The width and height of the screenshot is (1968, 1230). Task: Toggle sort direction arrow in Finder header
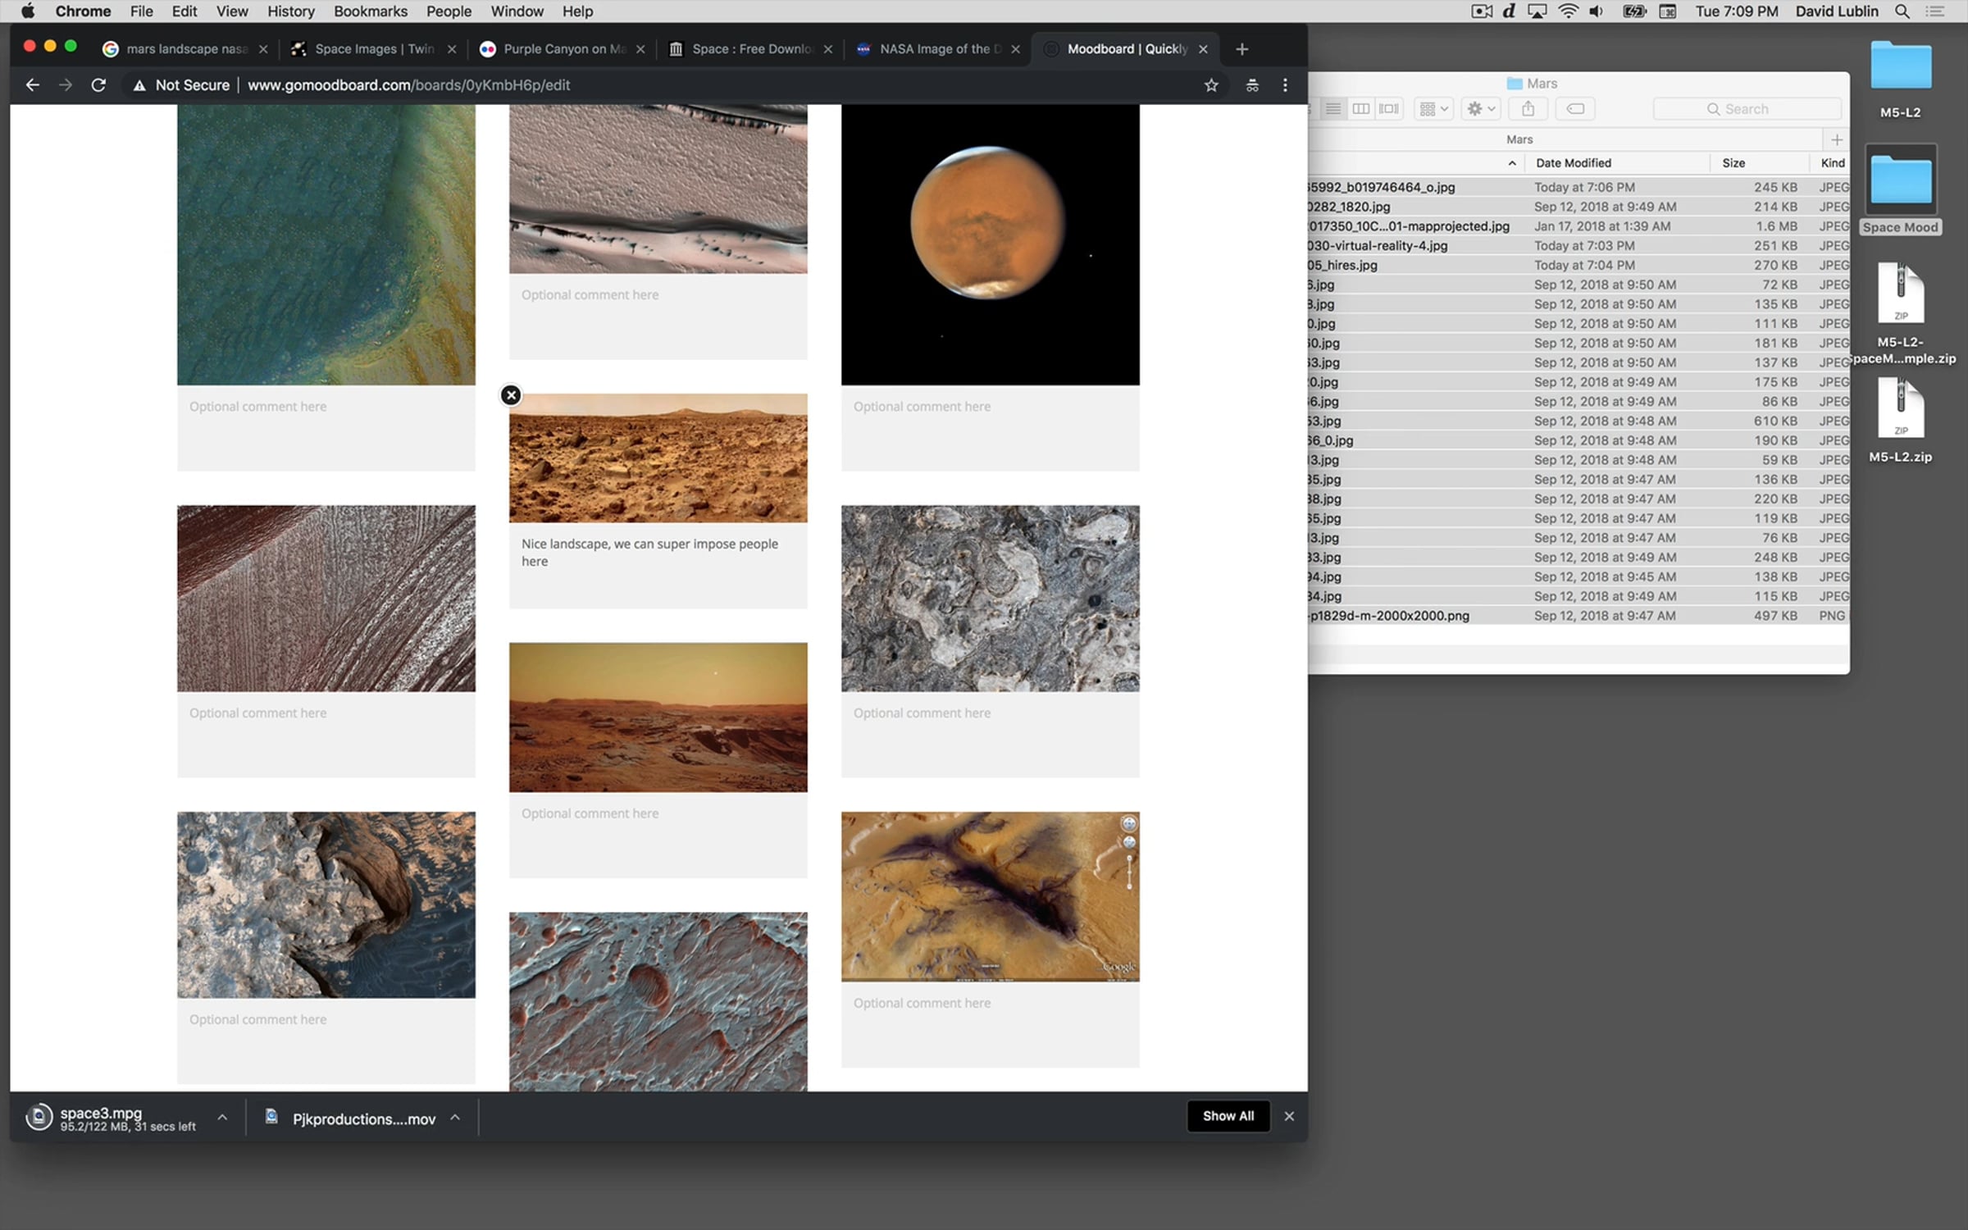(x=1511, y=163)
